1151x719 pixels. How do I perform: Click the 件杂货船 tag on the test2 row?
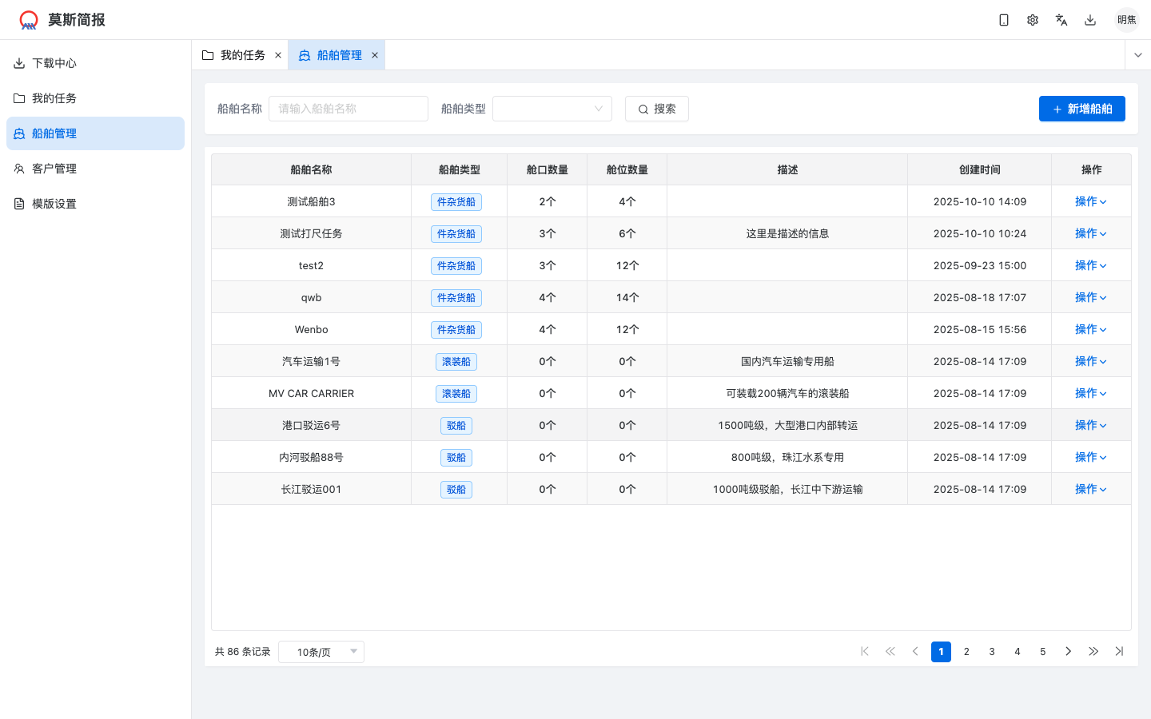point(456,265)
